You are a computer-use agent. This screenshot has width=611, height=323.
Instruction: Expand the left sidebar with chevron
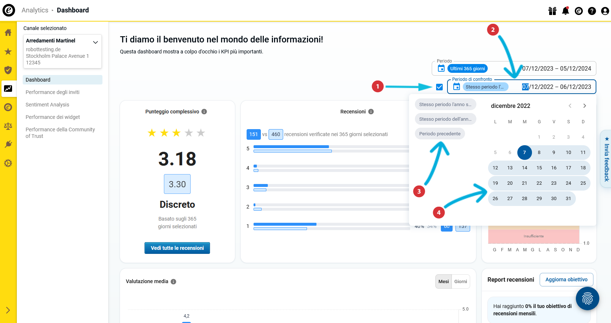click(8, 310)
